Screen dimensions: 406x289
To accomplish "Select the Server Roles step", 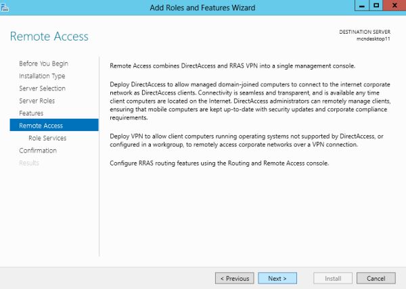I will click(x=37, y=101).
